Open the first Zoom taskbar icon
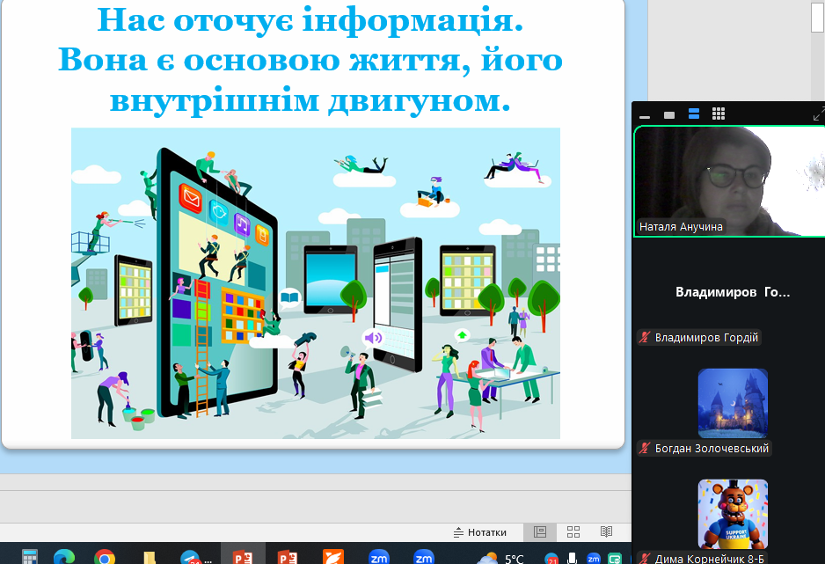Screen dimensions: 825x564 click(x=379, y=557)
